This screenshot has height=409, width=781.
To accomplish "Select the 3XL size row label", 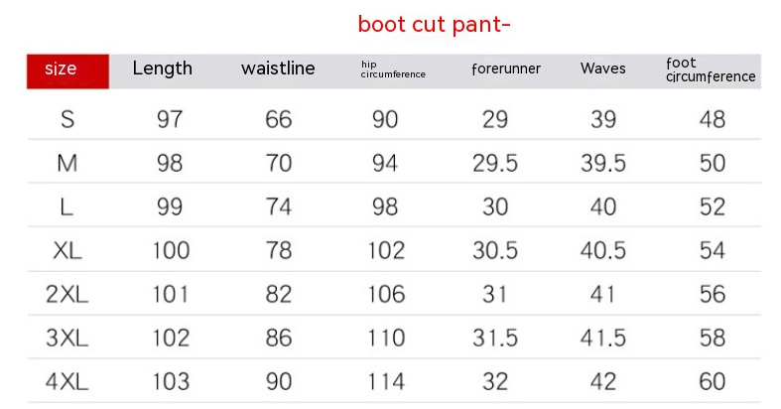I will tap(67, 338).
